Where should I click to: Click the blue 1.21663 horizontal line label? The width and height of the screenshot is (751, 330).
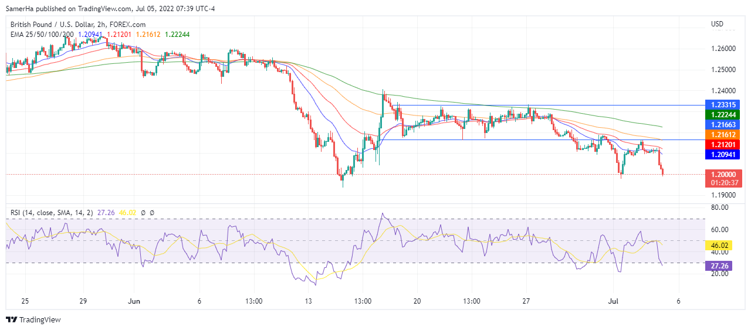coord(723,125)
